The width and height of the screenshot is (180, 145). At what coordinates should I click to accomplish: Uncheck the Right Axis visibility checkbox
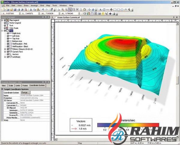[8, 34]
